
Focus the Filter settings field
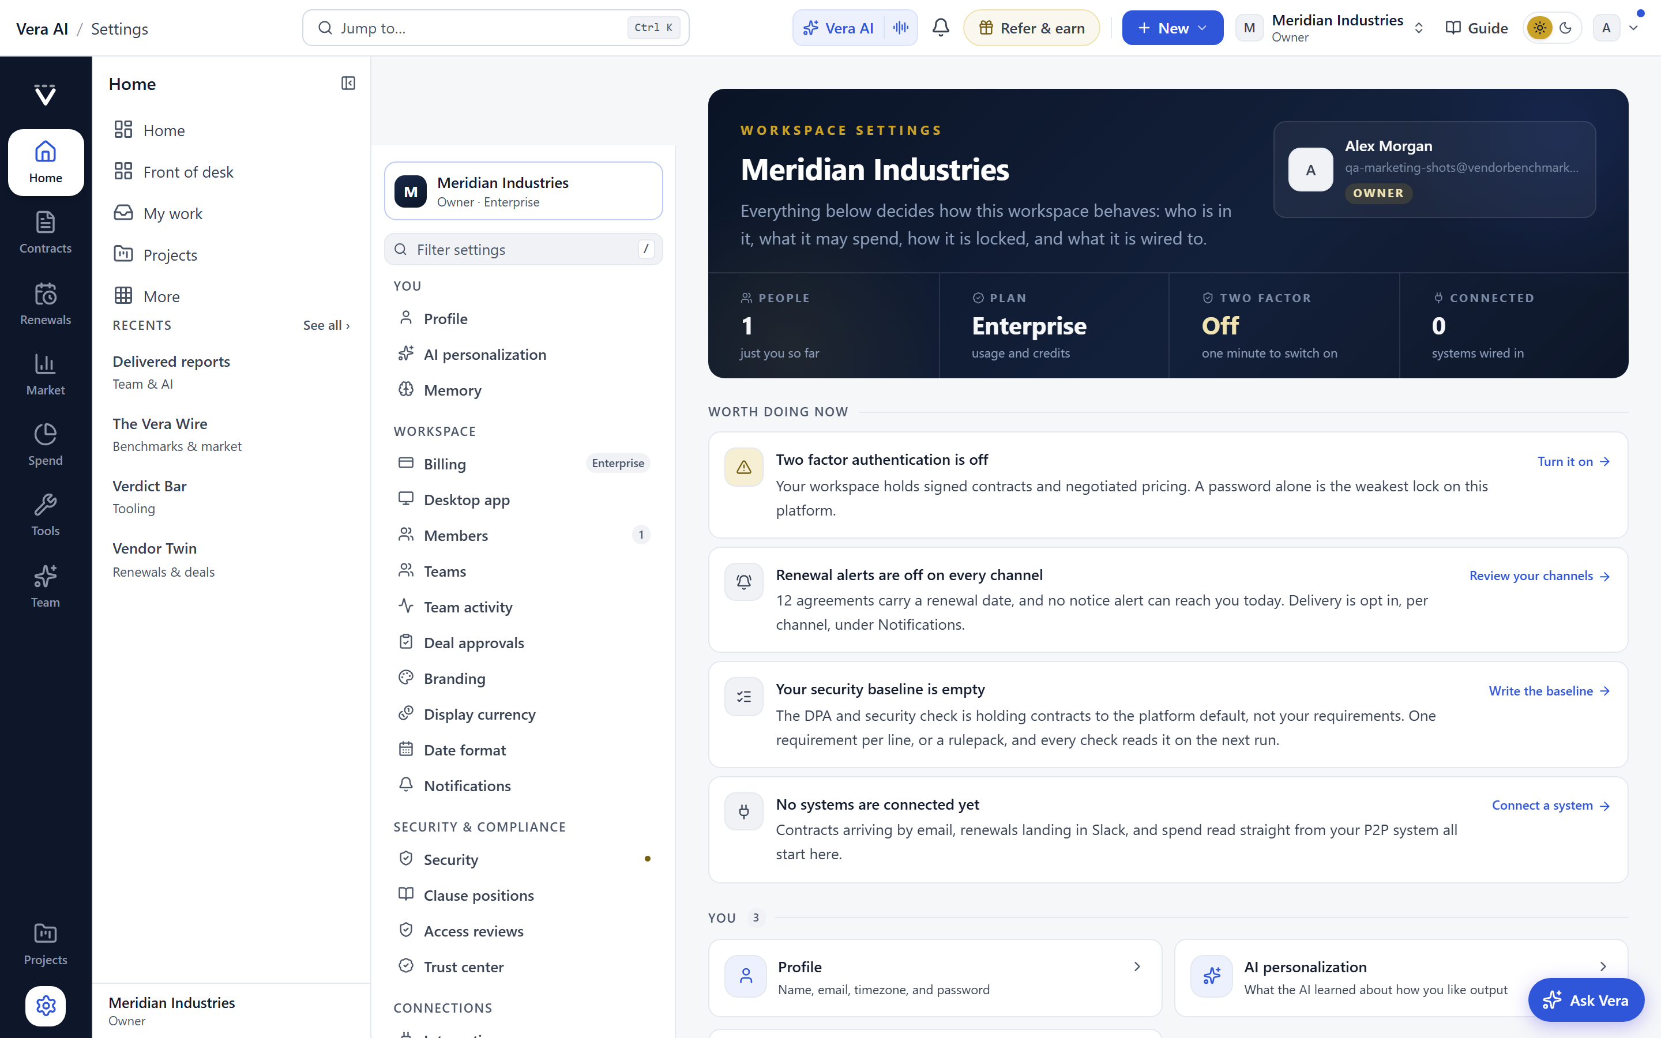pos(523,249)
